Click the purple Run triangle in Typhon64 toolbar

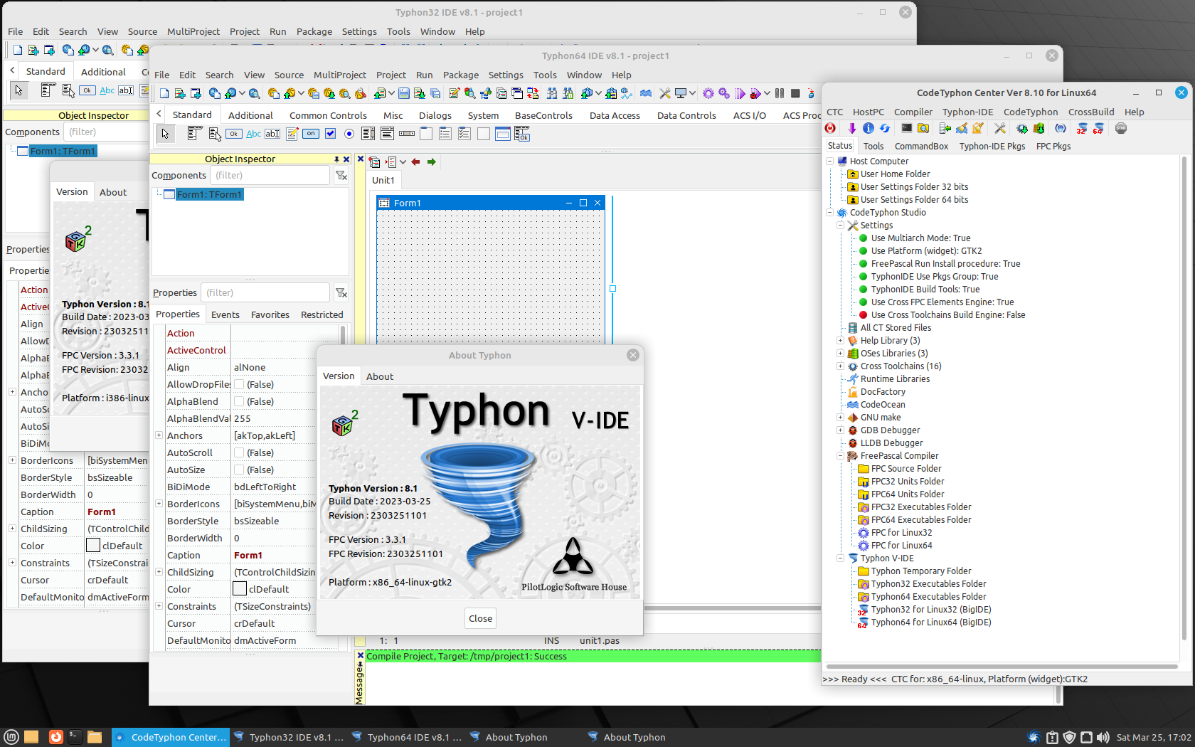(x=740, y=93)
